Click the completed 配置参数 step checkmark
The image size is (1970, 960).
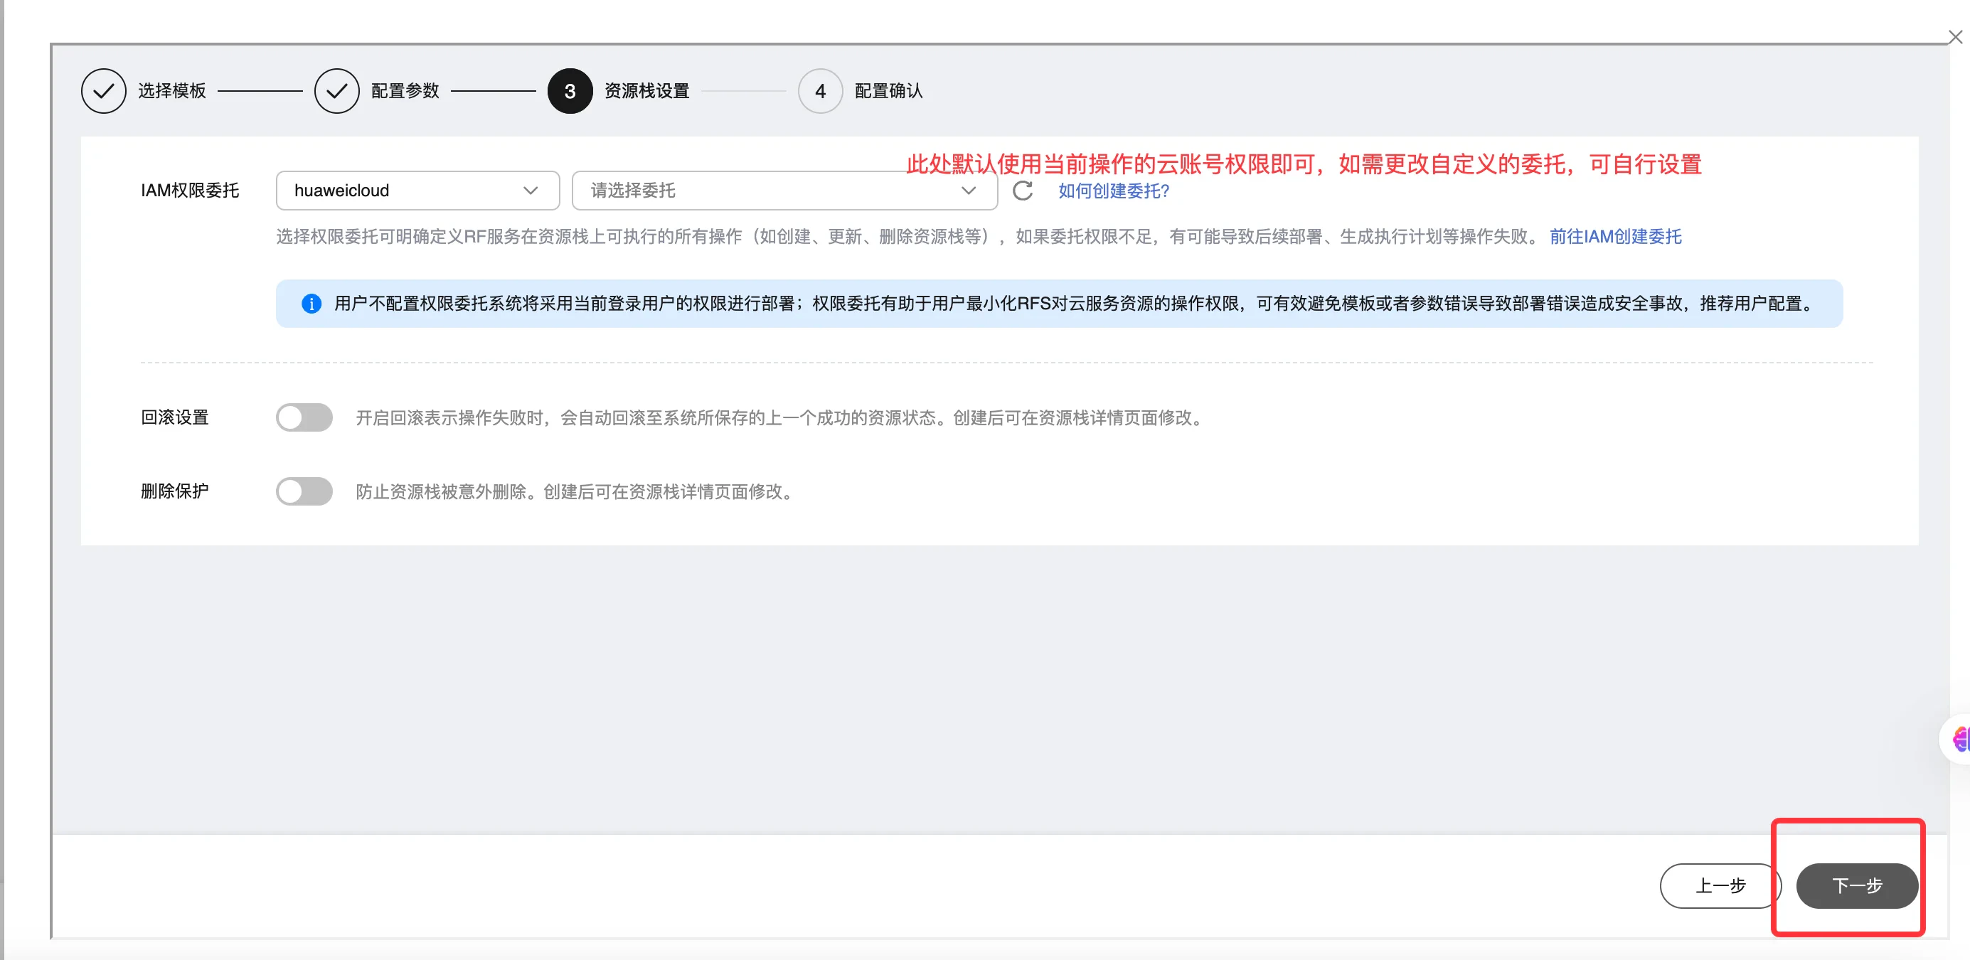(336, 91)
